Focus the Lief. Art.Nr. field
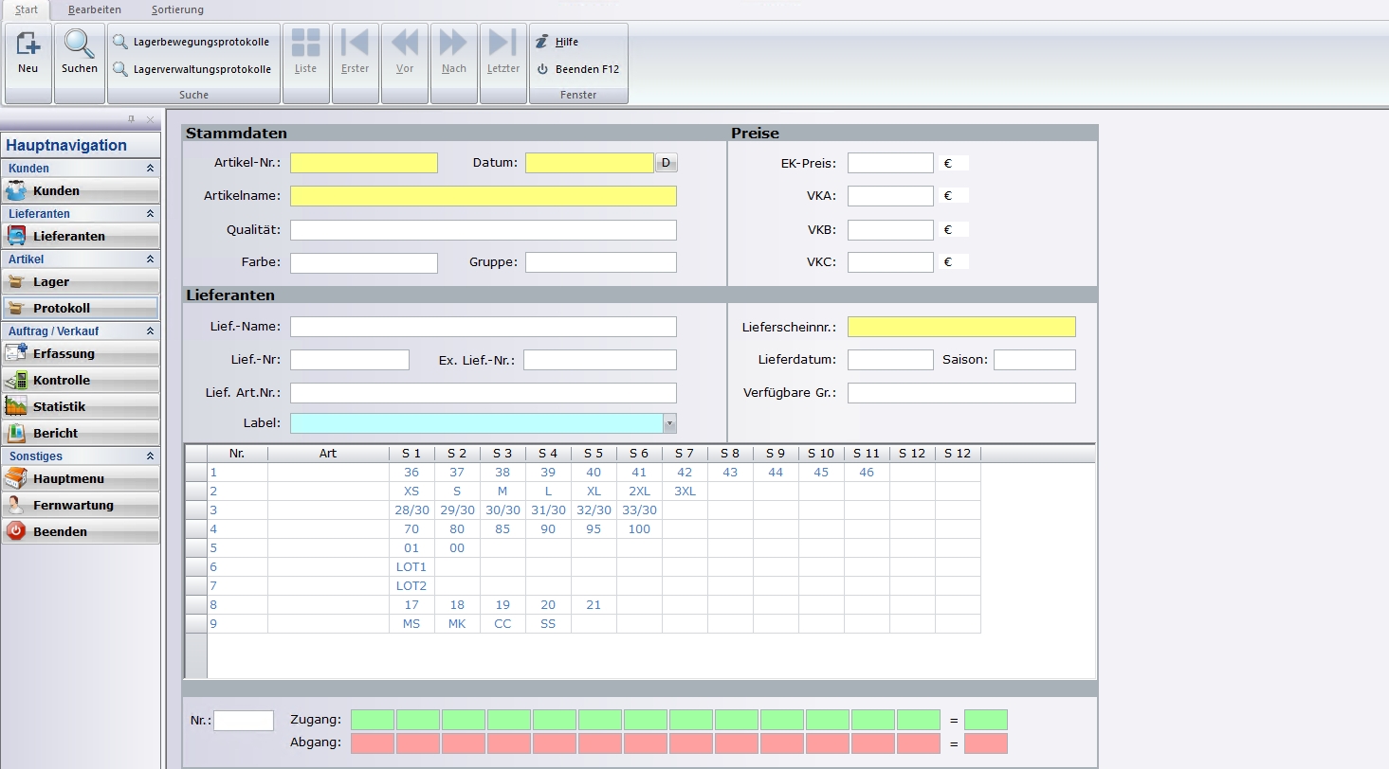Image resolution: width=1389 pixels, height=769 pixels. coord(484,393)
